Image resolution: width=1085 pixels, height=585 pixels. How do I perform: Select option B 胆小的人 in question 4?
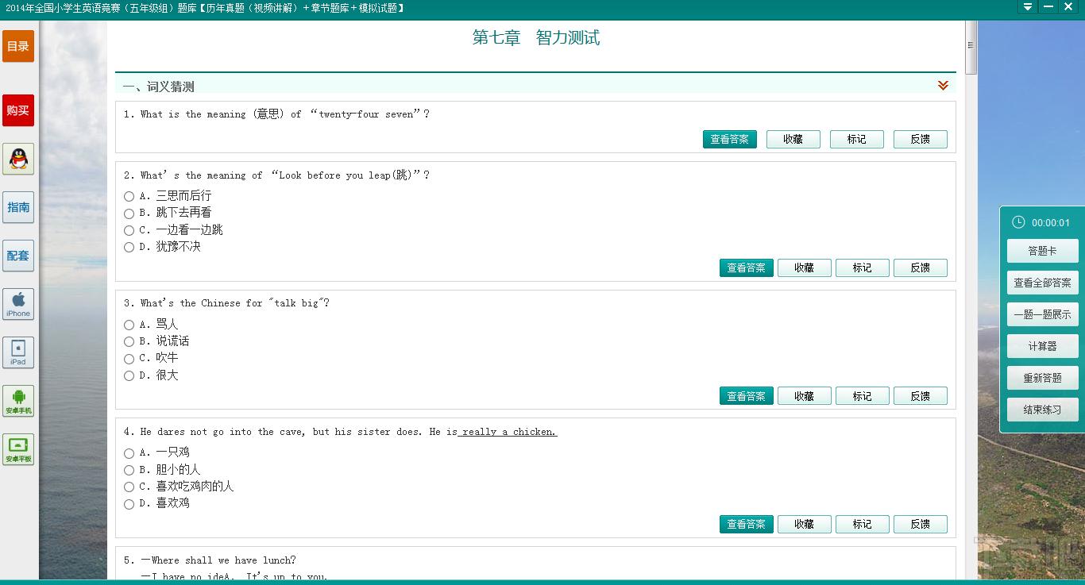129,470
